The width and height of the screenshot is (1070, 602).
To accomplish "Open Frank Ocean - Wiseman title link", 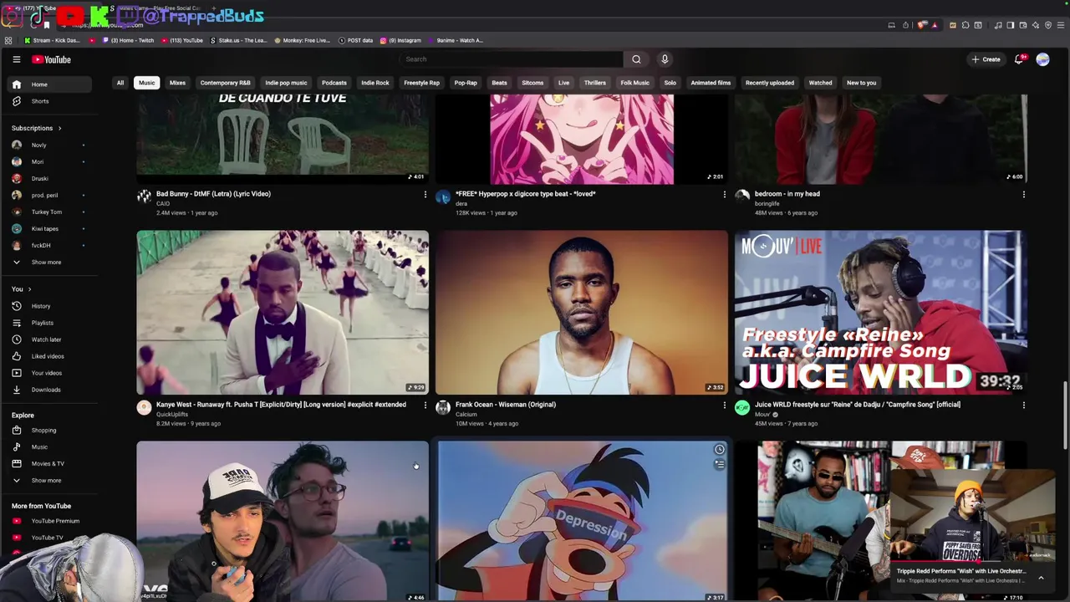I will pos(506,405).
